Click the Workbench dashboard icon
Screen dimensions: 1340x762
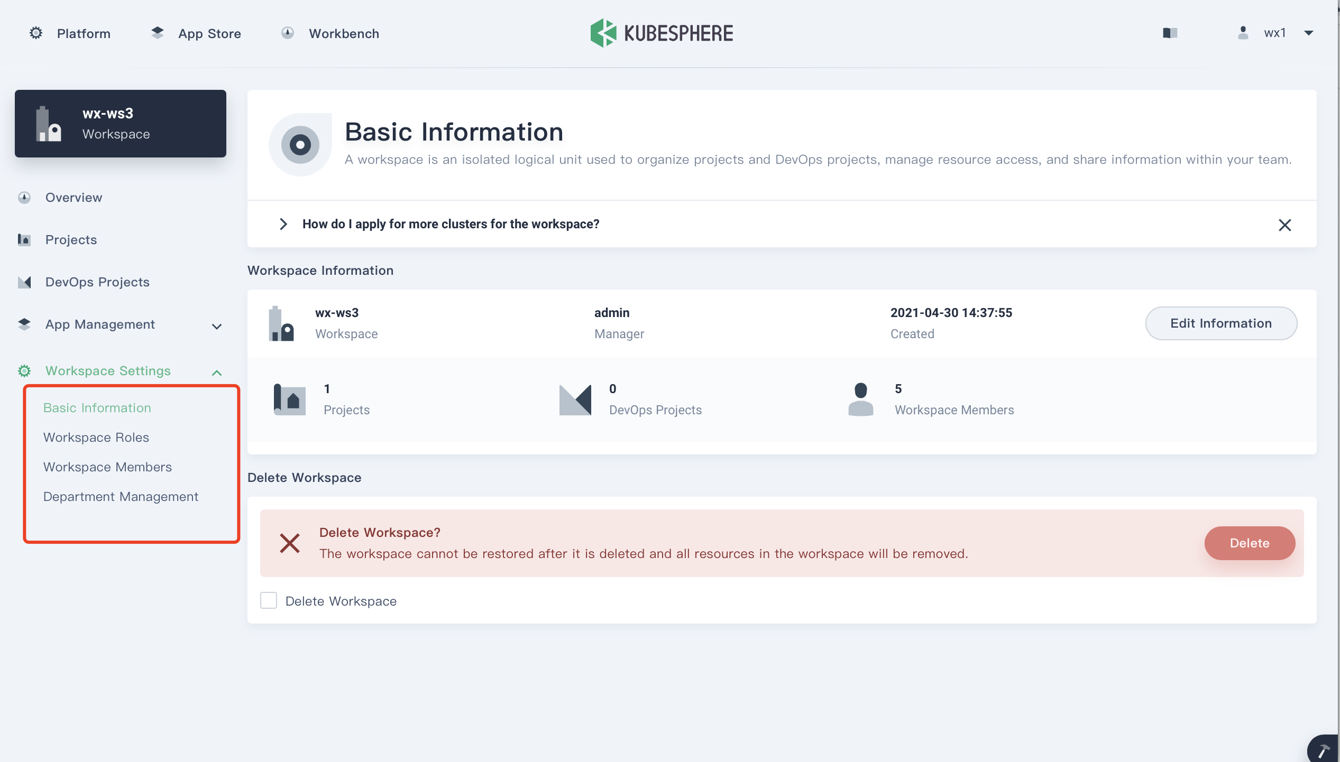287,33
